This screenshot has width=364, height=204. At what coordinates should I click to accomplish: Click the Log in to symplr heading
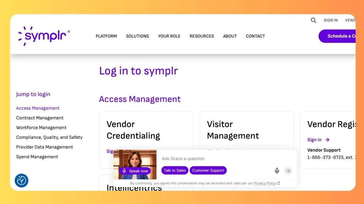tap(138, 71)
